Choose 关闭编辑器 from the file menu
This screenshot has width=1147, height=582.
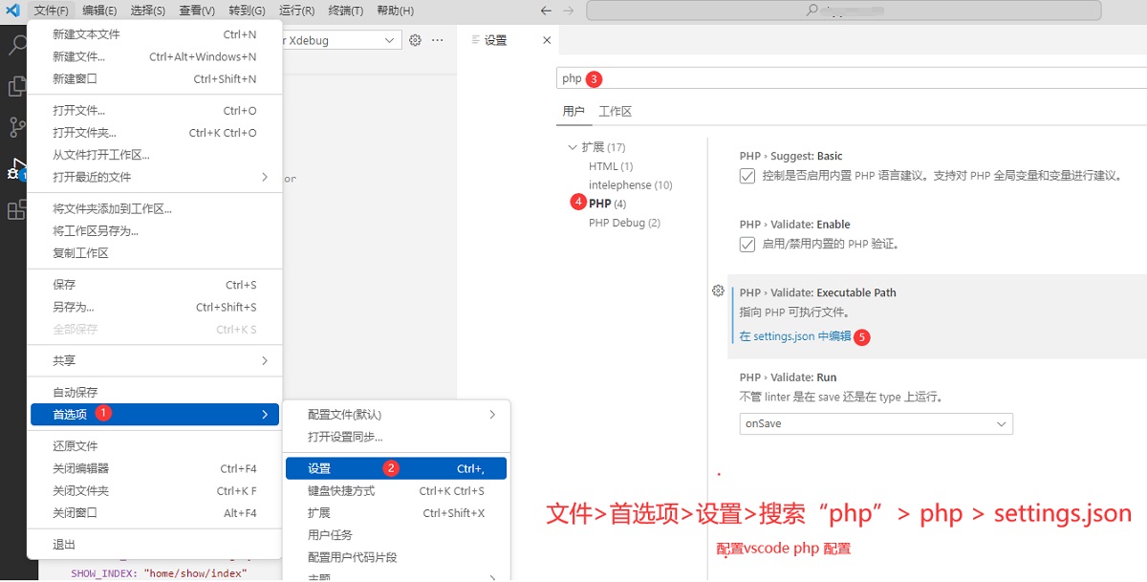point(155,468)
